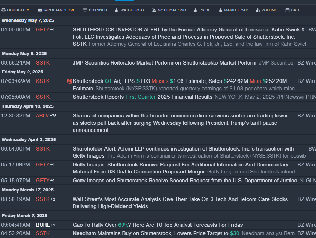
Task: Click GETY ticker at 04:00:00PM
Action: click(43, 30)
